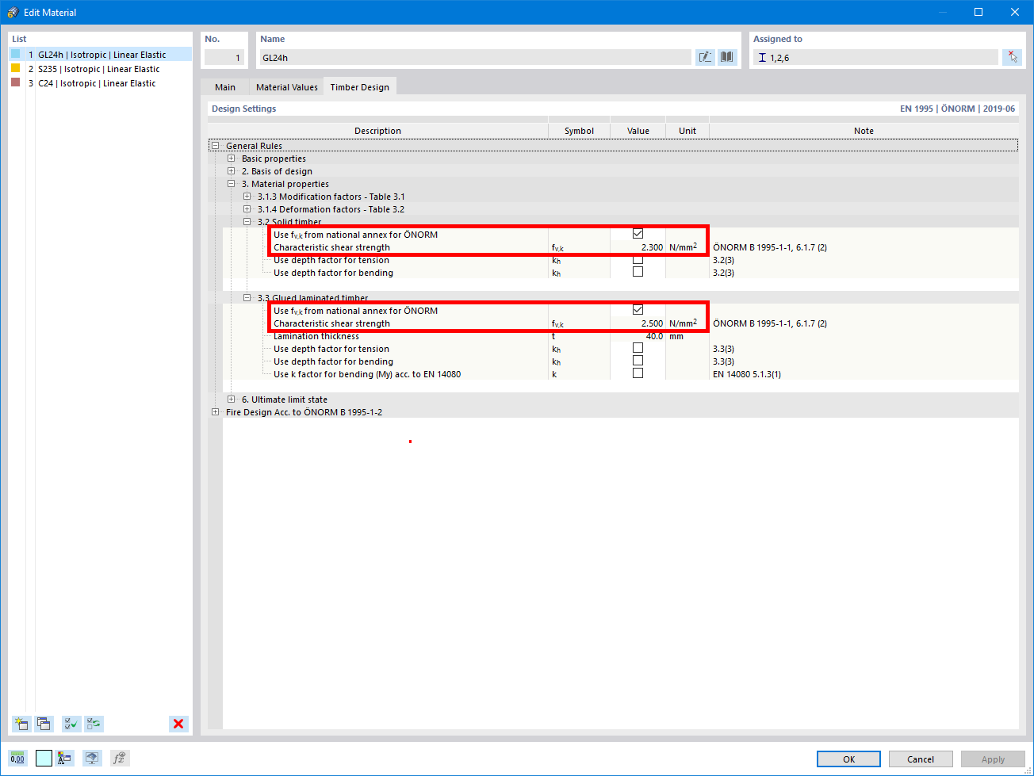
Task: Expand 3.1.4 Deformation factors node
Action: 247,209
